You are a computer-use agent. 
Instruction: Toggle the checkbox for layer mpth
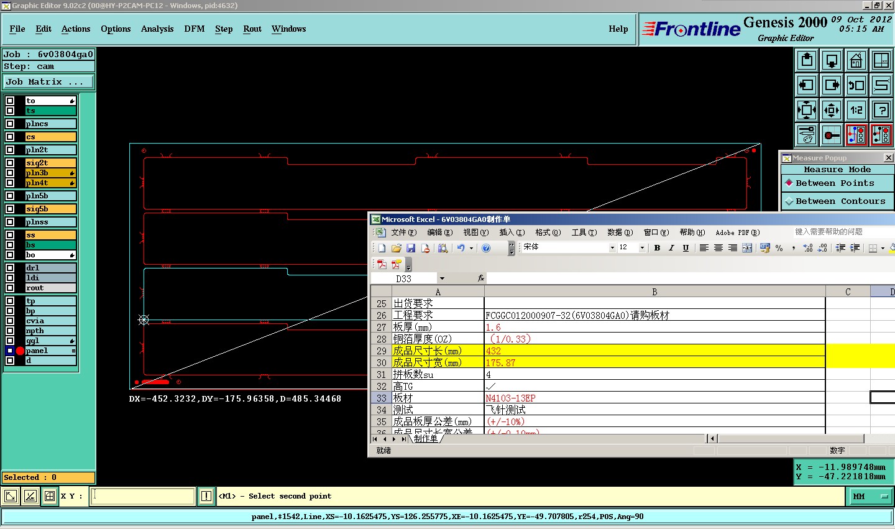[10, 331]
